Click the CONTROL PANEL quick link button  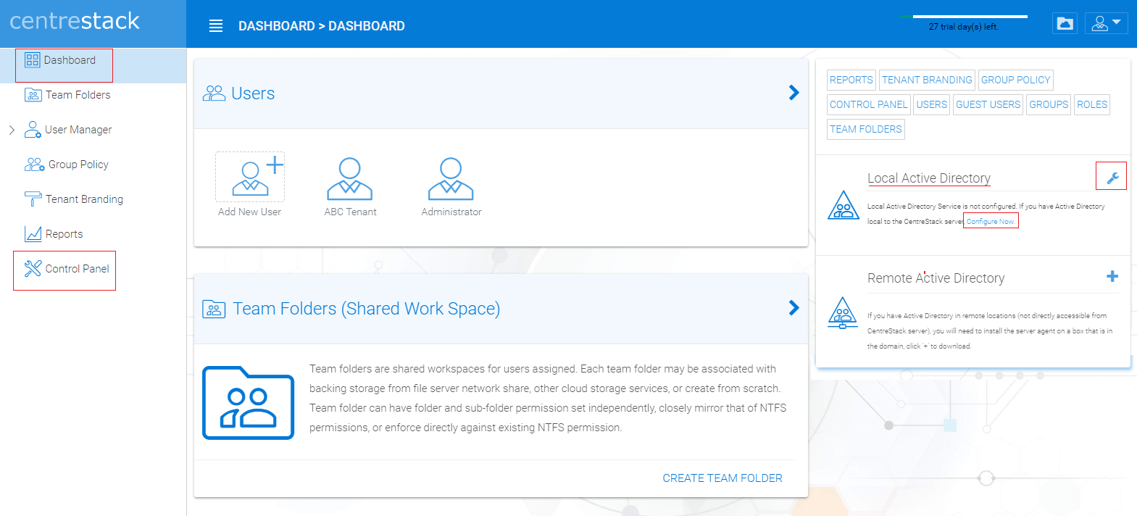[868, 104]
